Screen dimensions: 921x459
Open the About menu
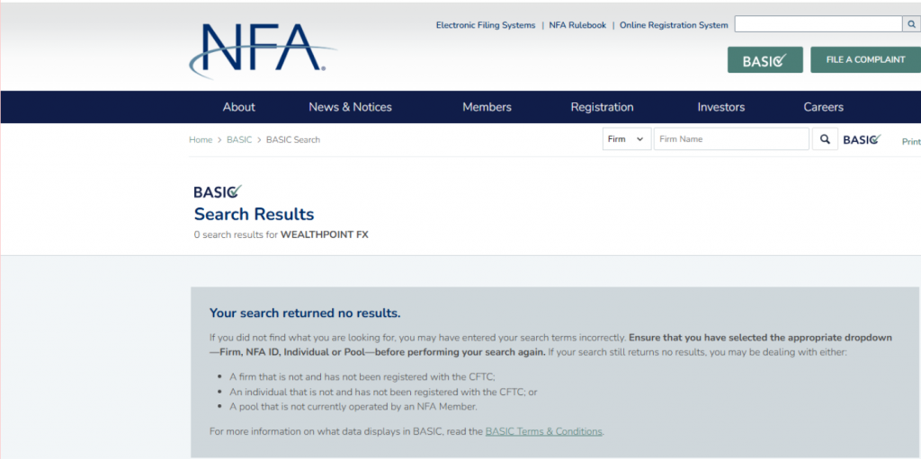(238, 107)
